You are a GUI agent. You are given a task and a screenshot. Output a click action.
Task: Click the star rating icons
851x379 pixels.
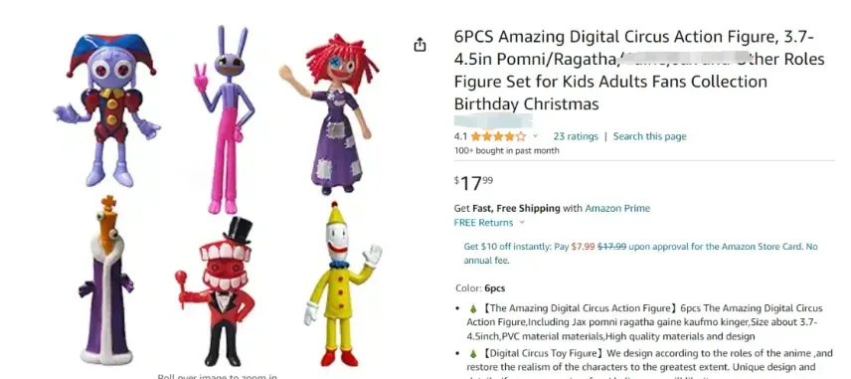[x=498, y=136]
